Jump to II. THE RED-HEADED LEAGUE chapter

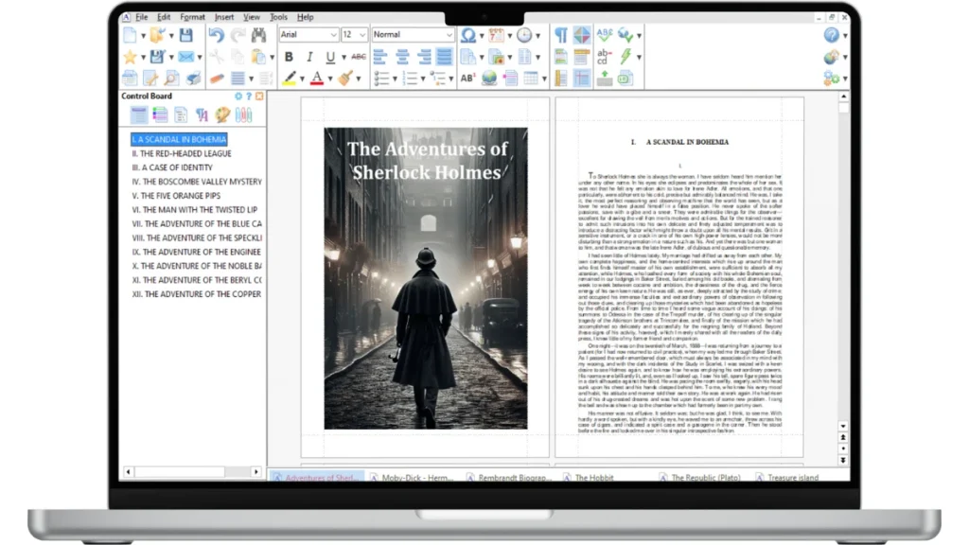pyautogui.click(x=182, y=153)
